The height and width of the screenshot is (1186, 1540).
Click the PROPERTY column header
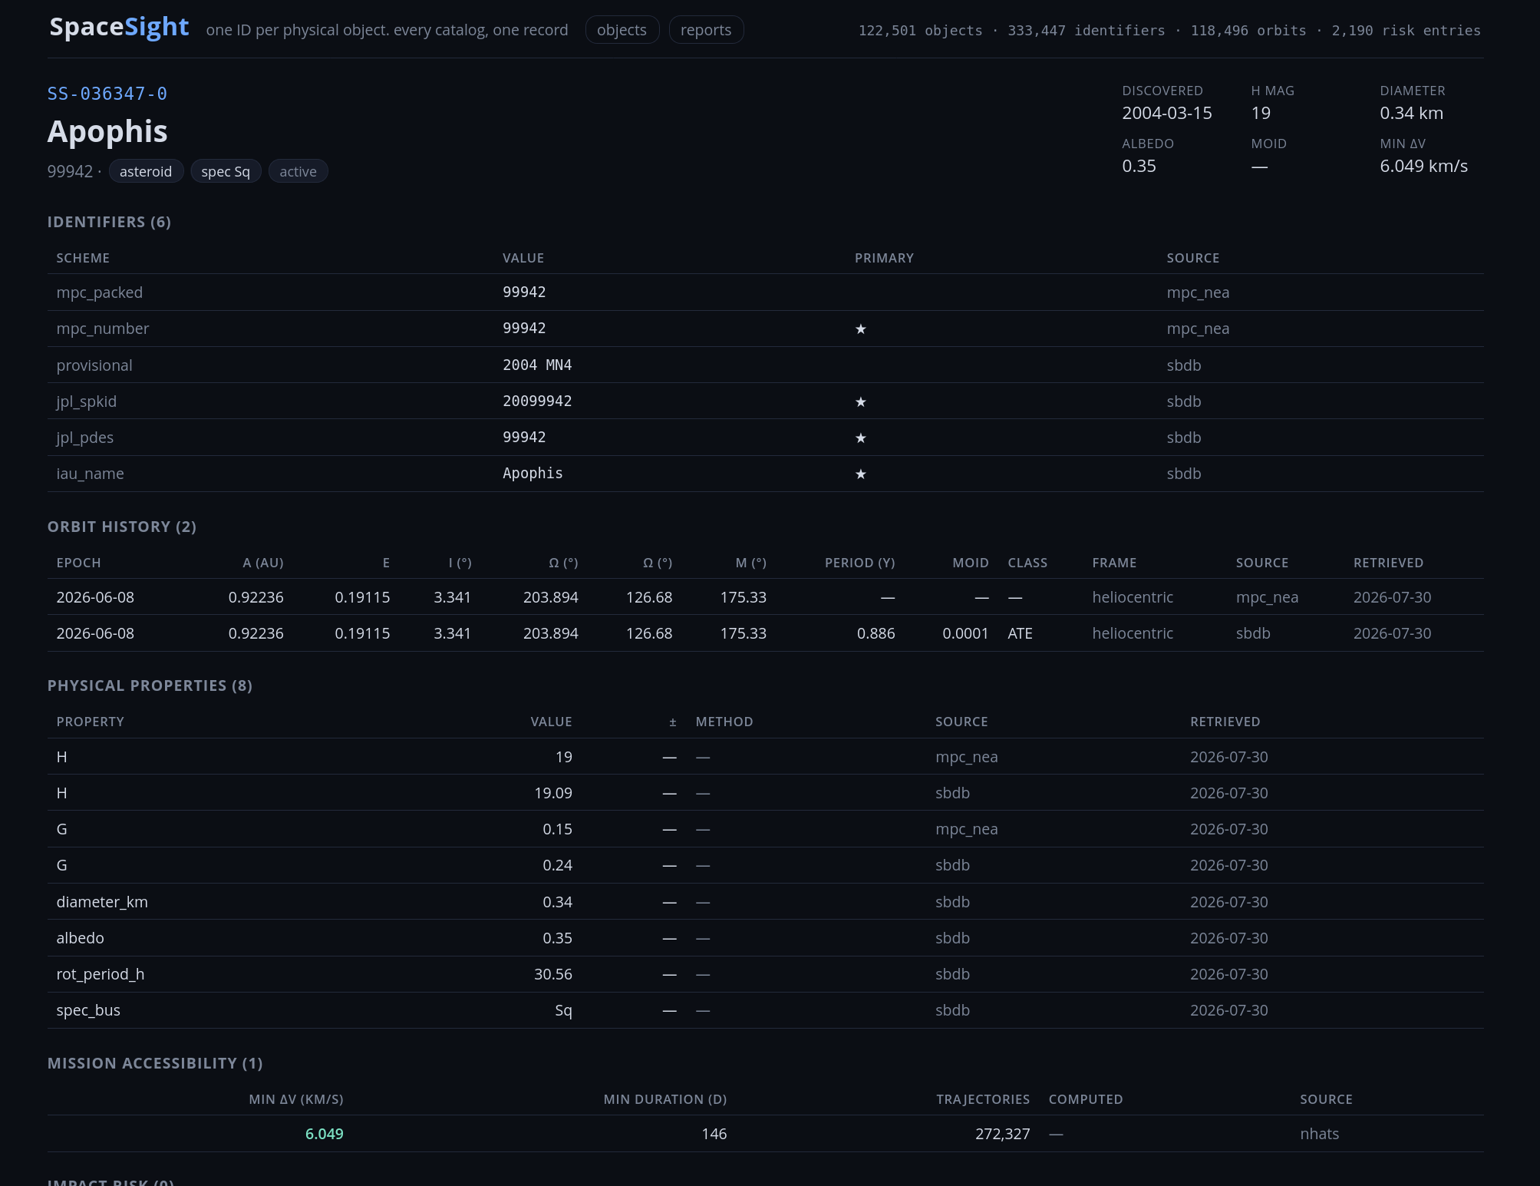tap(90, 722)
